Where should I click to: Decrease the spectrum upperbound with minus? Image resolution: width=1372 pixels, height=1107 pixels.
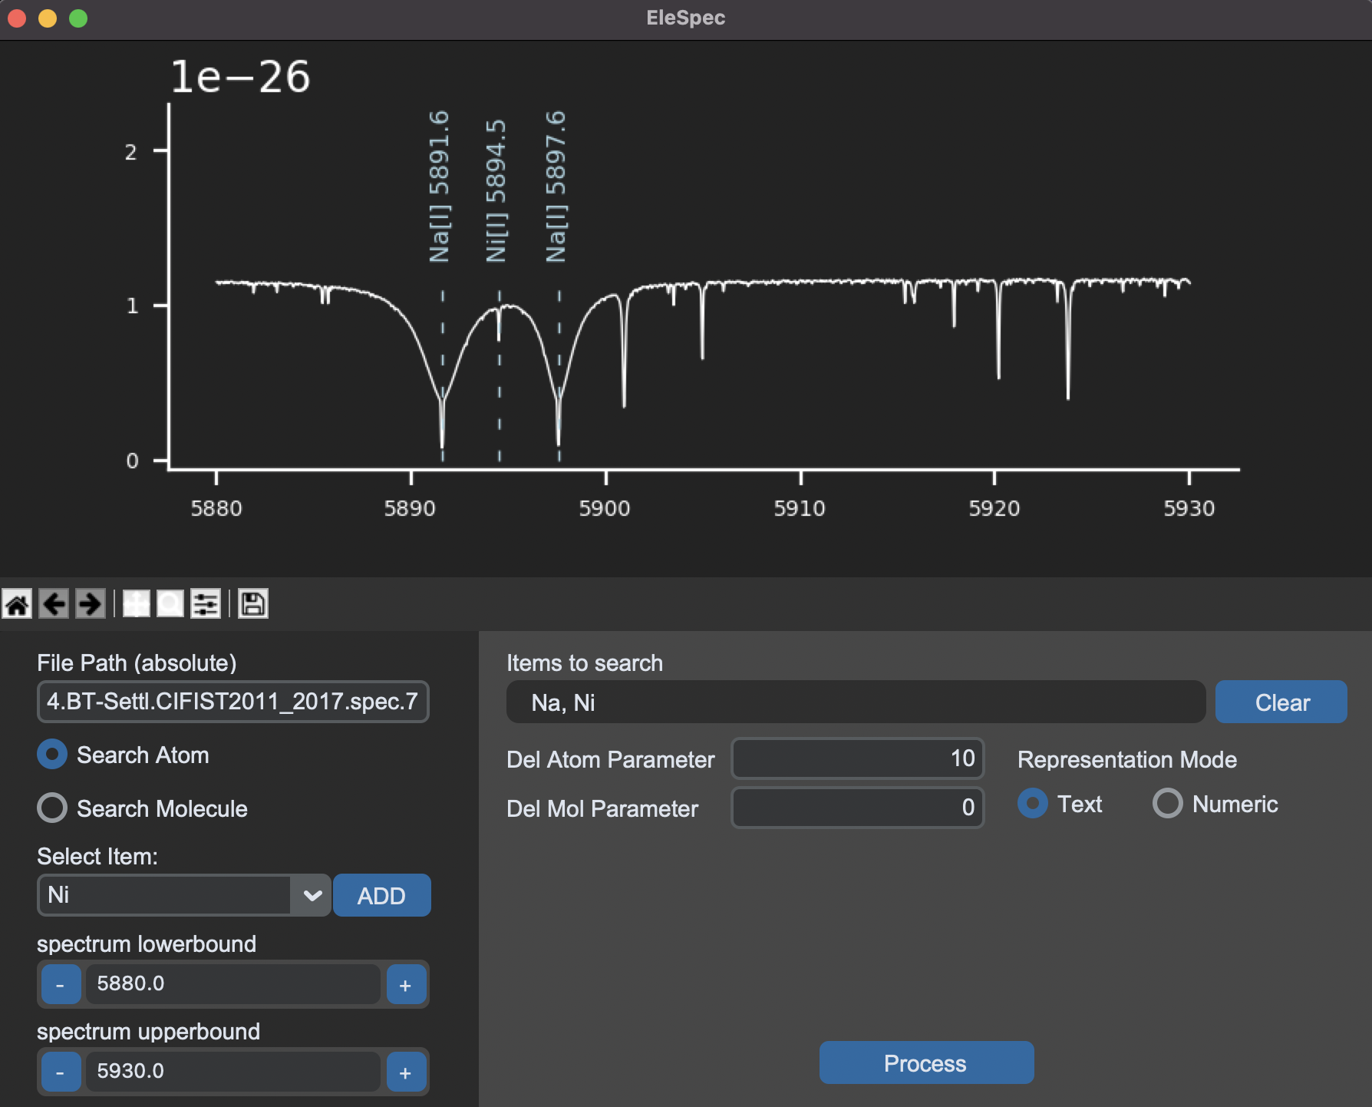pyautogui.click(x=61, y=1072)
